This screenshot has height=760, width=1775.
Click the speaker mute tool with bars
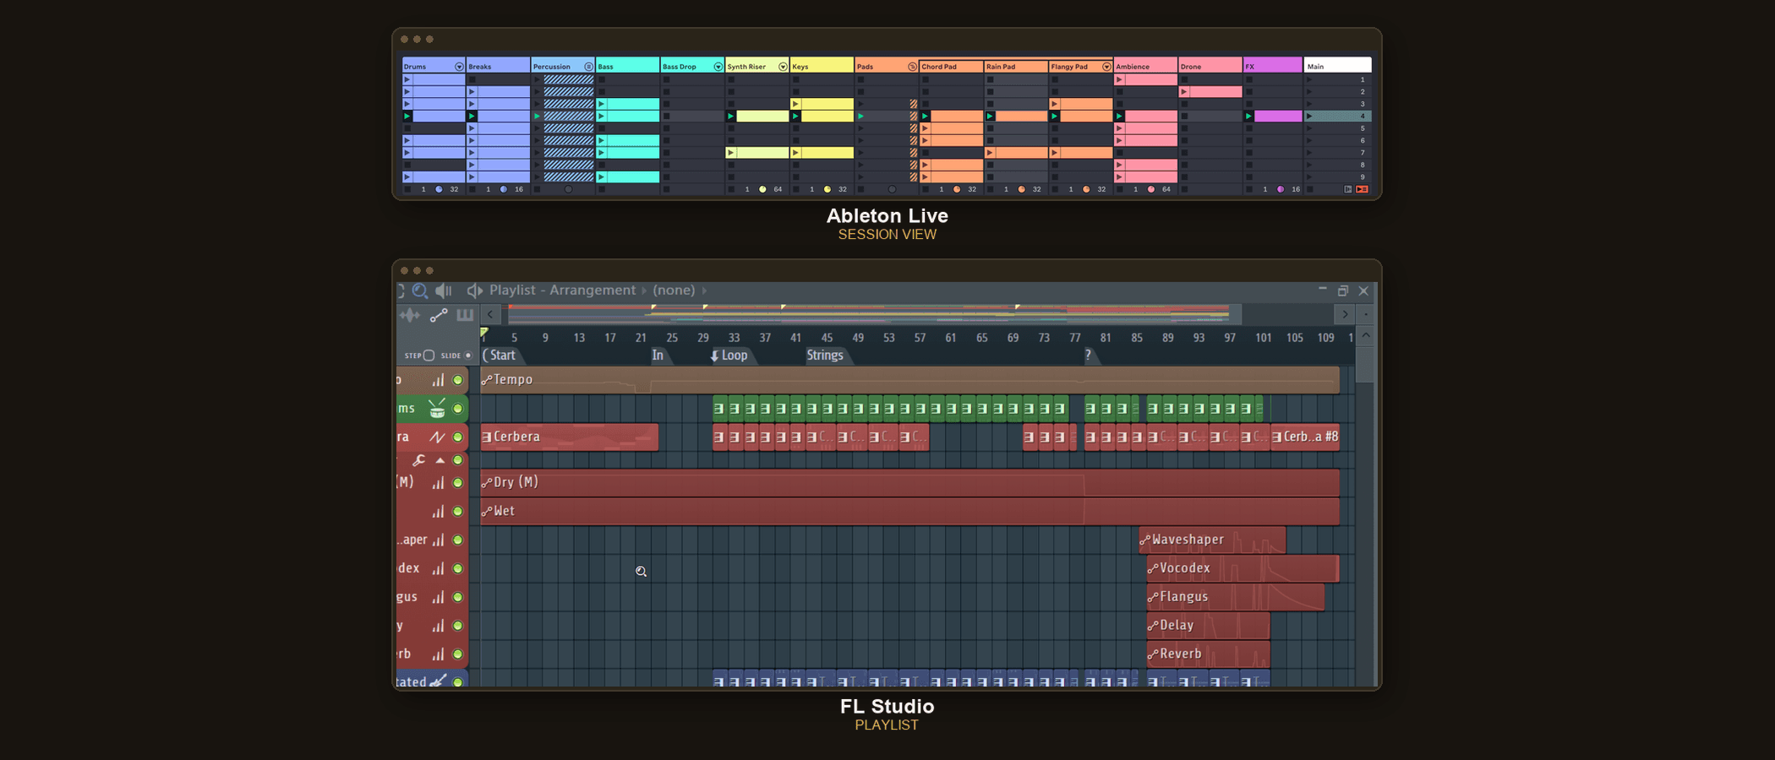[444, 290]
